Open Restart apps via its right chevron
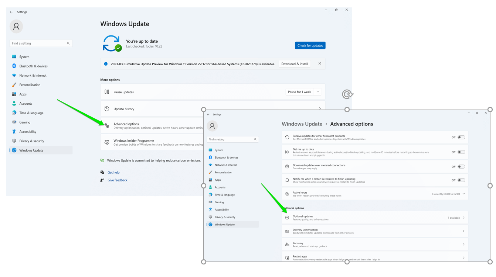496x277 pixels. (464, 258)
